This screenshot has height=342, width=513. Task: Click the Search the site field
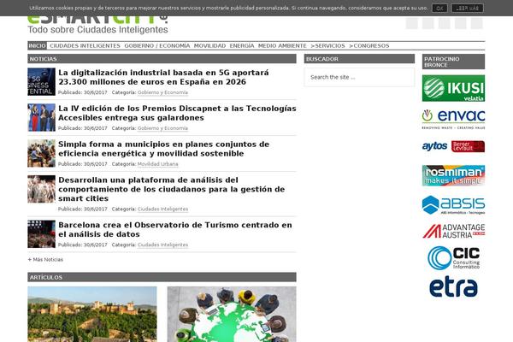[x=359, y=77]
